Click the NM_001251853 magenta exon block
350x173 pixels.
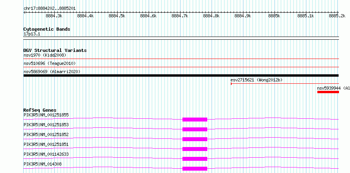pyautogui.click(x=195, y=129)
